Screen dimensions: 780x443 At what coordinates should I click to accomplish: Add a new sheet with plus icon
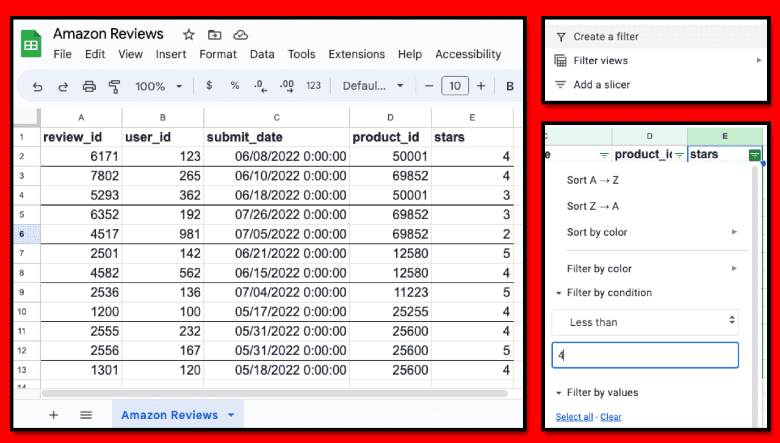(x=54, y=415)
